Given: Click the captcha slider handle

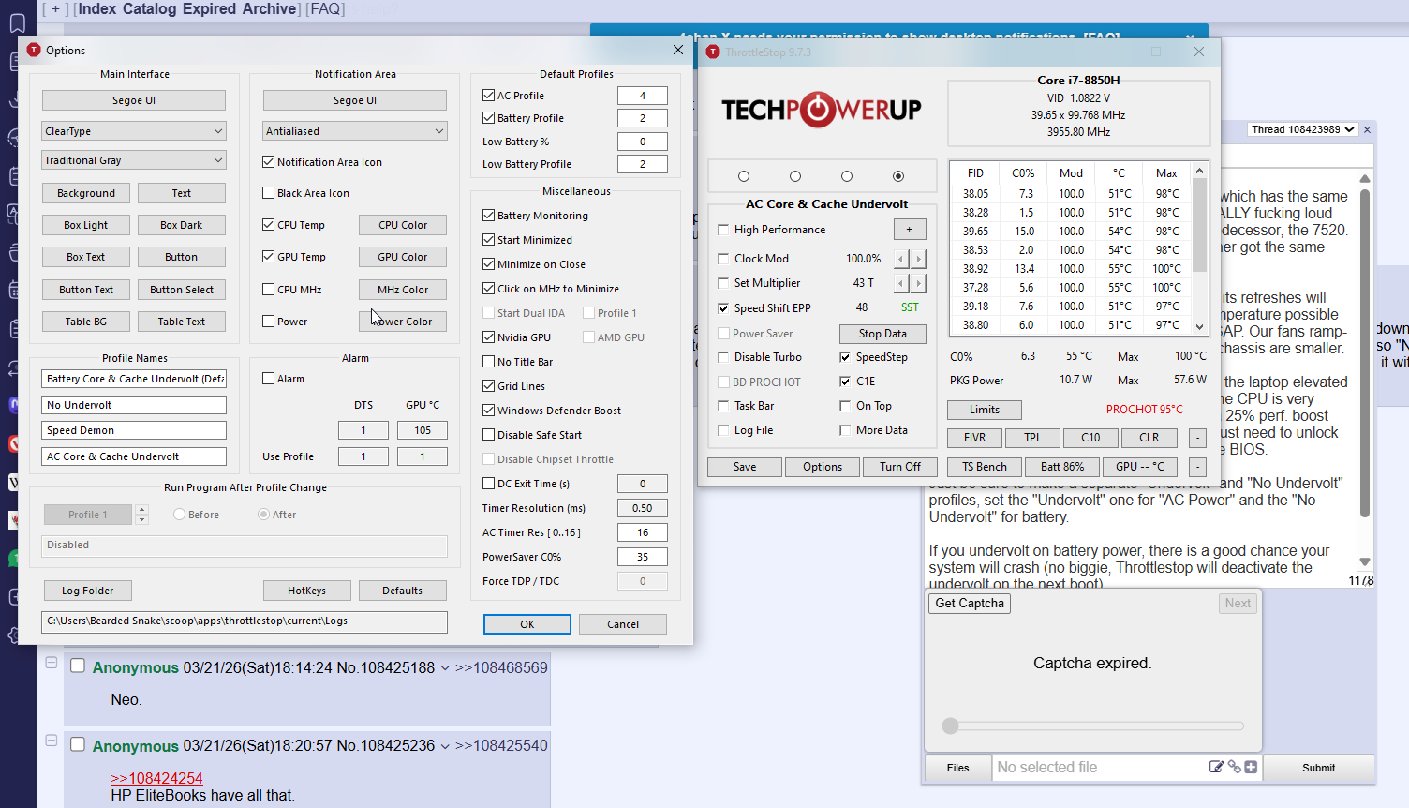Looking at the screenshot, I should [951, 726].
